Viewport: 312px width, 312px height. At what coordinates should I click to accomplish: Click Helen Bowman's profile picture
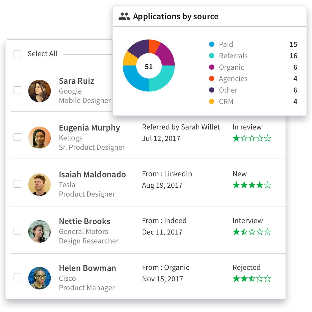coord(39,278)
